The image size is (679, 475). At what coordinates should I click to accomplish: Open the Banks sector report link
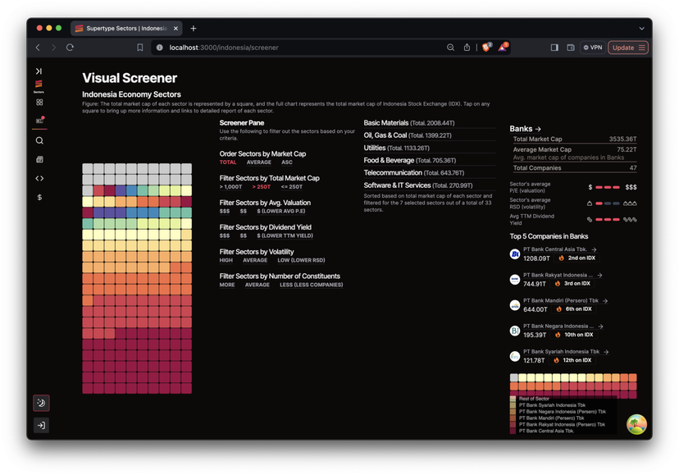tap(526, 129)
